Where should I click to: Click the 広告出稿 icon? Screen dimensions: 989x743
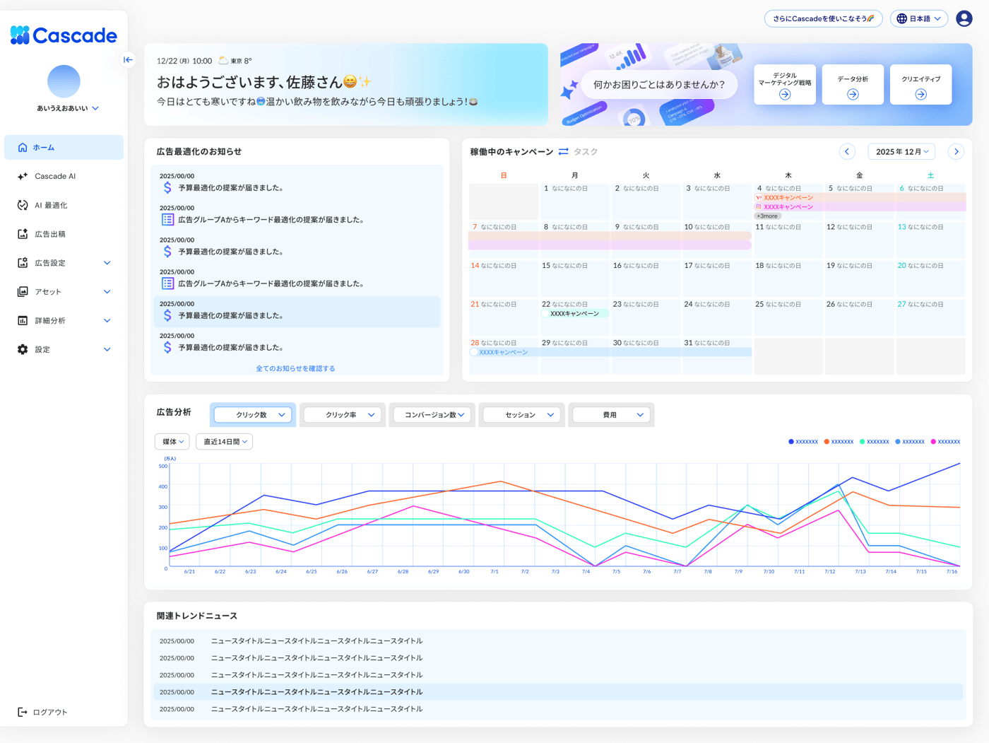[x=23, y=234]
